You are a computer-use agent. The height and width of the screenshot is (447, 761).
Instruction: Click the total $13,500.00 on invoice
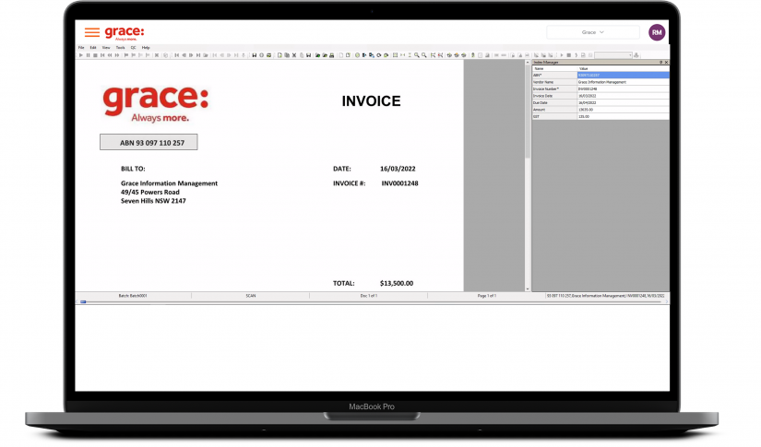(x=397, y=283)
